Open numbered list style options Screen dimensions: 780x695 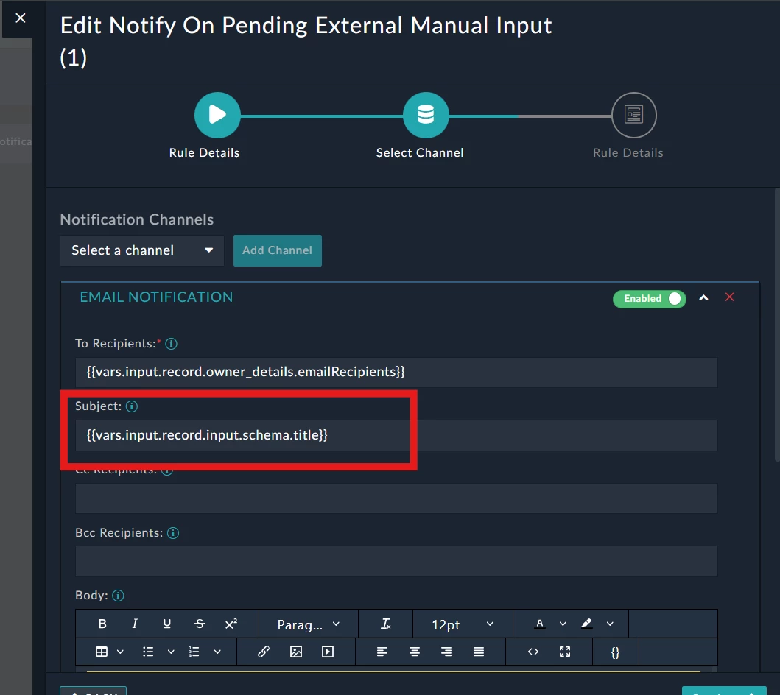(x=217, y=652)
